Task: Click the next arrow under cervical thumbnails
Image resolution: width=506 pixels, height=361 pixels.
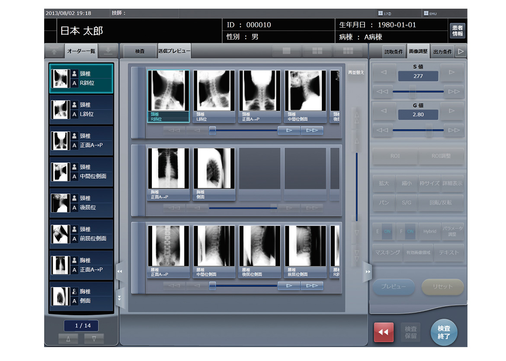Action: (x=289, y=130)
